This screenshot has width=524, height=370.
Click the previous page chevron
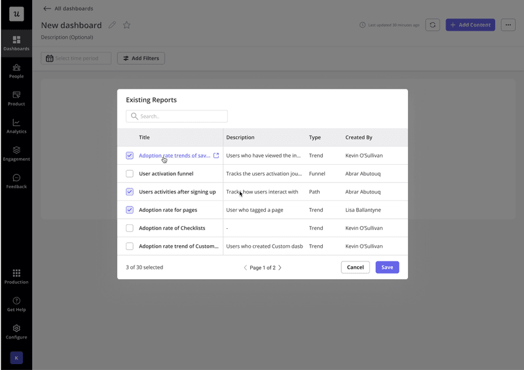tap(246, 267)
